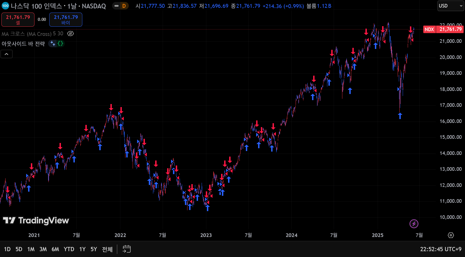Open the go-to-date calendar icon
The width and height of the screenshot is (465, 257).
point(127,249)
